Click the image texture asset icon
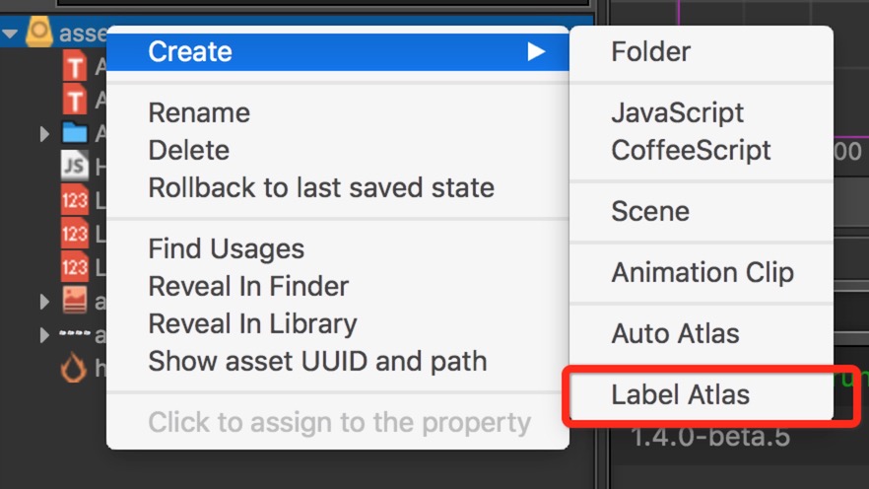This screenshot has width=869, height=489. click(x=74, y=300)
